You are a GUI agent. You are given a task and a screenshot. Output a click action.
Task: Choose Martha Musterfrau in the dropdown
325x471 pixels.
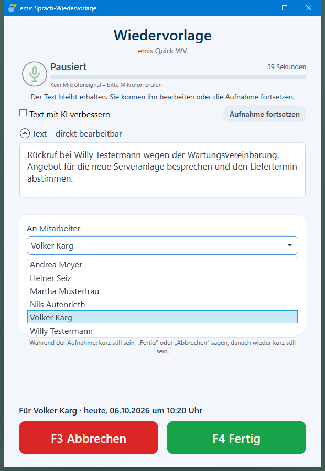point(162,291)
